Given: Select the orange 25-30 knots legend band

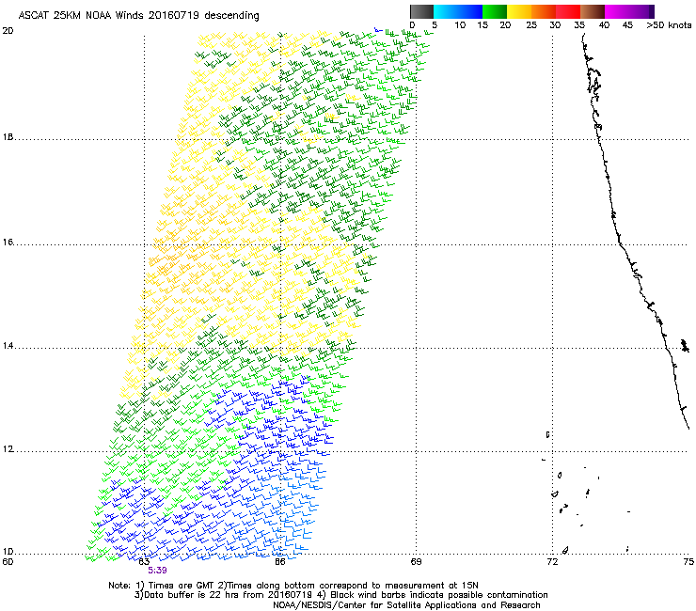Looking at the screenshot, I should (x=544, y=11).
